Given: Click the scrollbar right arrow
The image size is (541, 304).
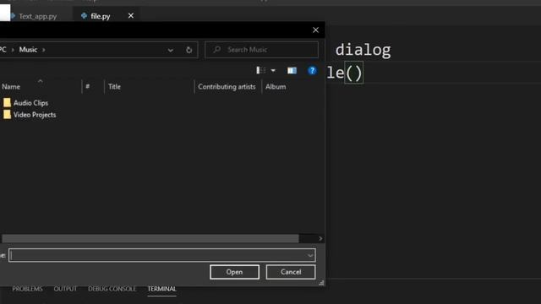Looking at the screenshot, I should (320, 238).
